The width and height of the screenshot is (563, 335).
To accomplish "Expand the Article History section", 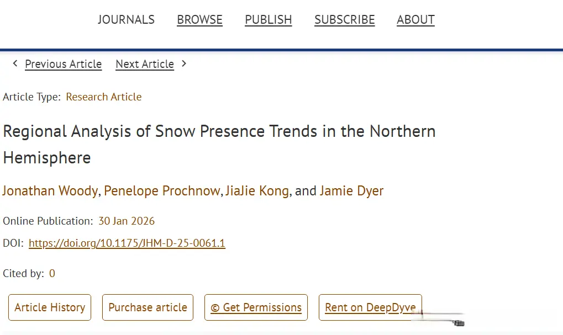I will tap(50, 307).
